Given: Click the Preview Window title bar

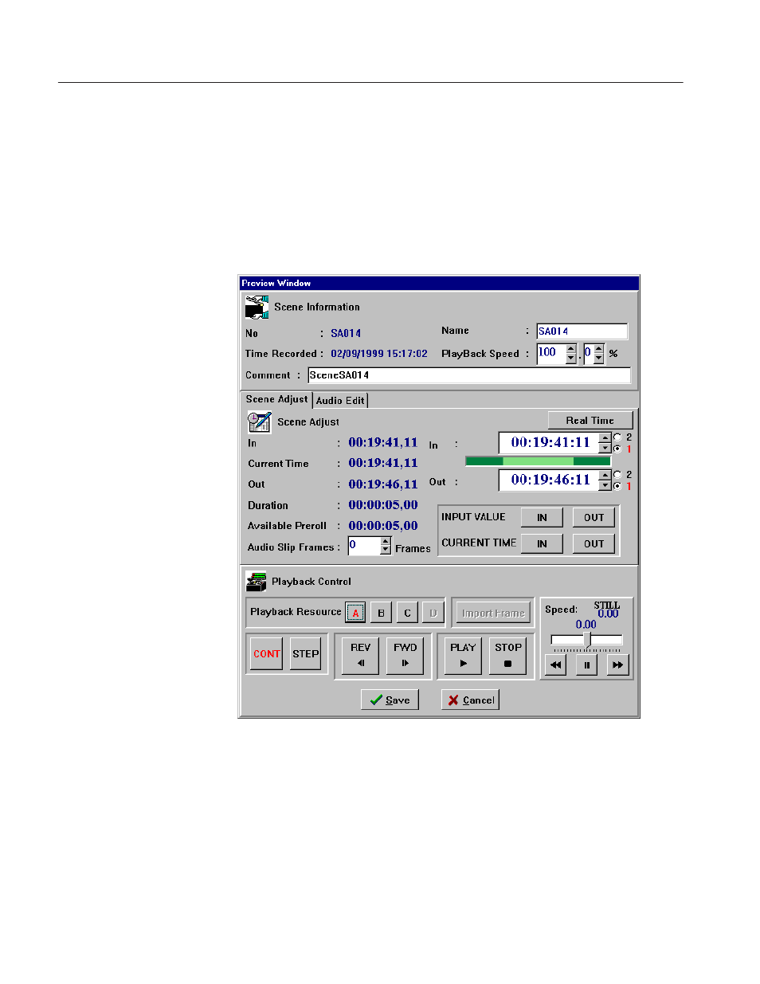Looking at the screenshot, I should tap(439, 283).
